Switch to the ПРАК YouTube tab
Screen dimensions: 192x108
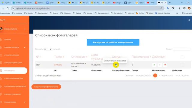pos(151,3)
